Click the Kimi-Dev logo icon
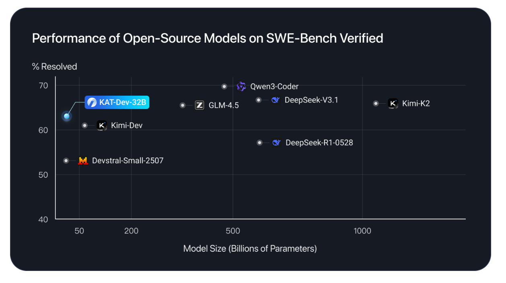 [x=102, y=125]
